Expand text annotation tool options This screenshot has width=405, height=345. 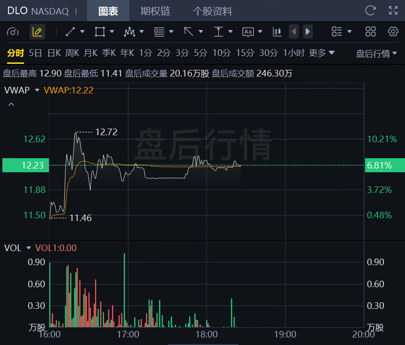[x=260, y=32]
